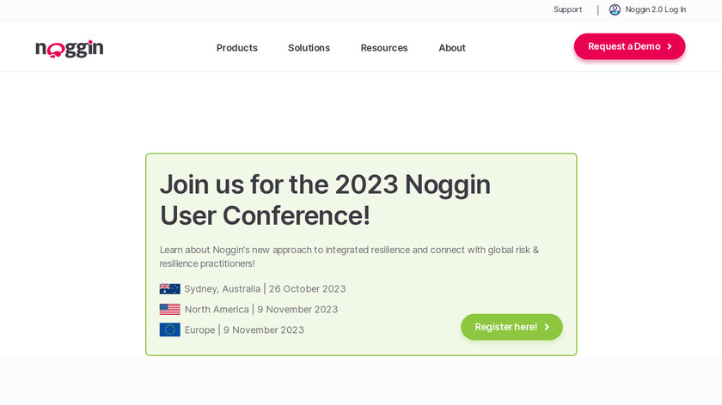Click the Australian flag icon
This screenshot has height=405, width=722.
coord(169,289)
